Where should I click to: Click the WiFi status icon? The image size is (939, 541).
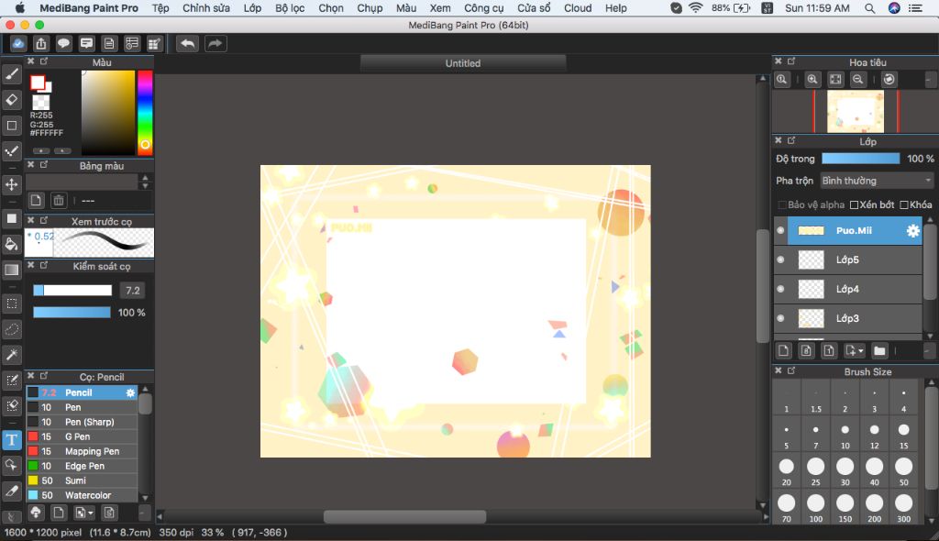[695, 8]
